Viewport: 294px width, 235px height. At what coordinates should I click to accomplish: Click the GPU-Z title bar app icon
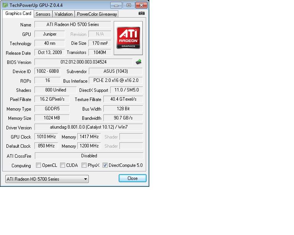(x=5, y=5)
